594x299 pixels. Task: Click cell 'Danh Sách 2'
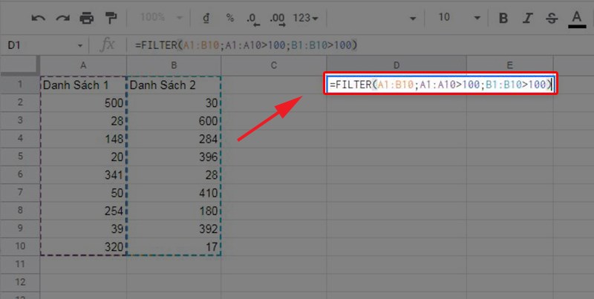coord(174,85)
